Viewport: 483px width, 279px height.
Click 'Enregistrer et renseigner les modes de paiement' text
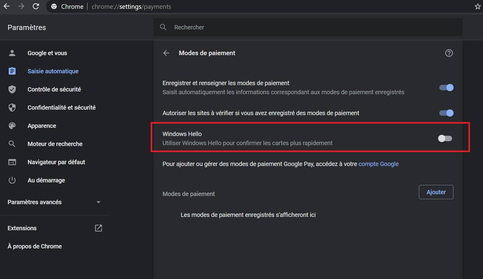click(x=226, y=83)
